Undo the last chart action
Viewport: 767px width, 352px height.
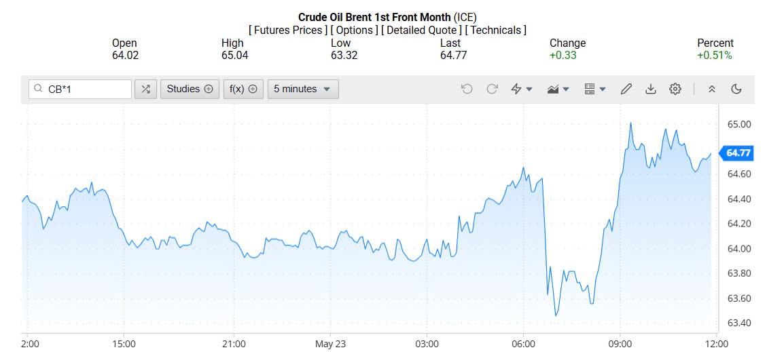467,89
